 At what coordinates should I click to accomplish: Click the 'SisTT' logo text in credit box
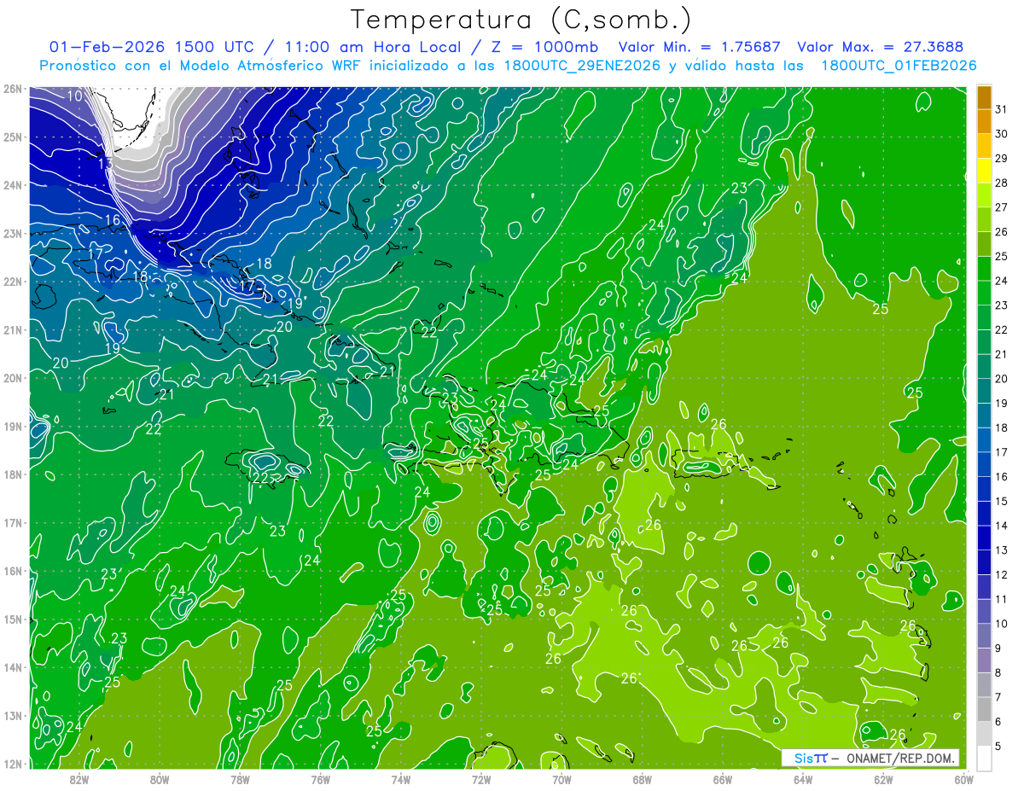pos(811,758)
